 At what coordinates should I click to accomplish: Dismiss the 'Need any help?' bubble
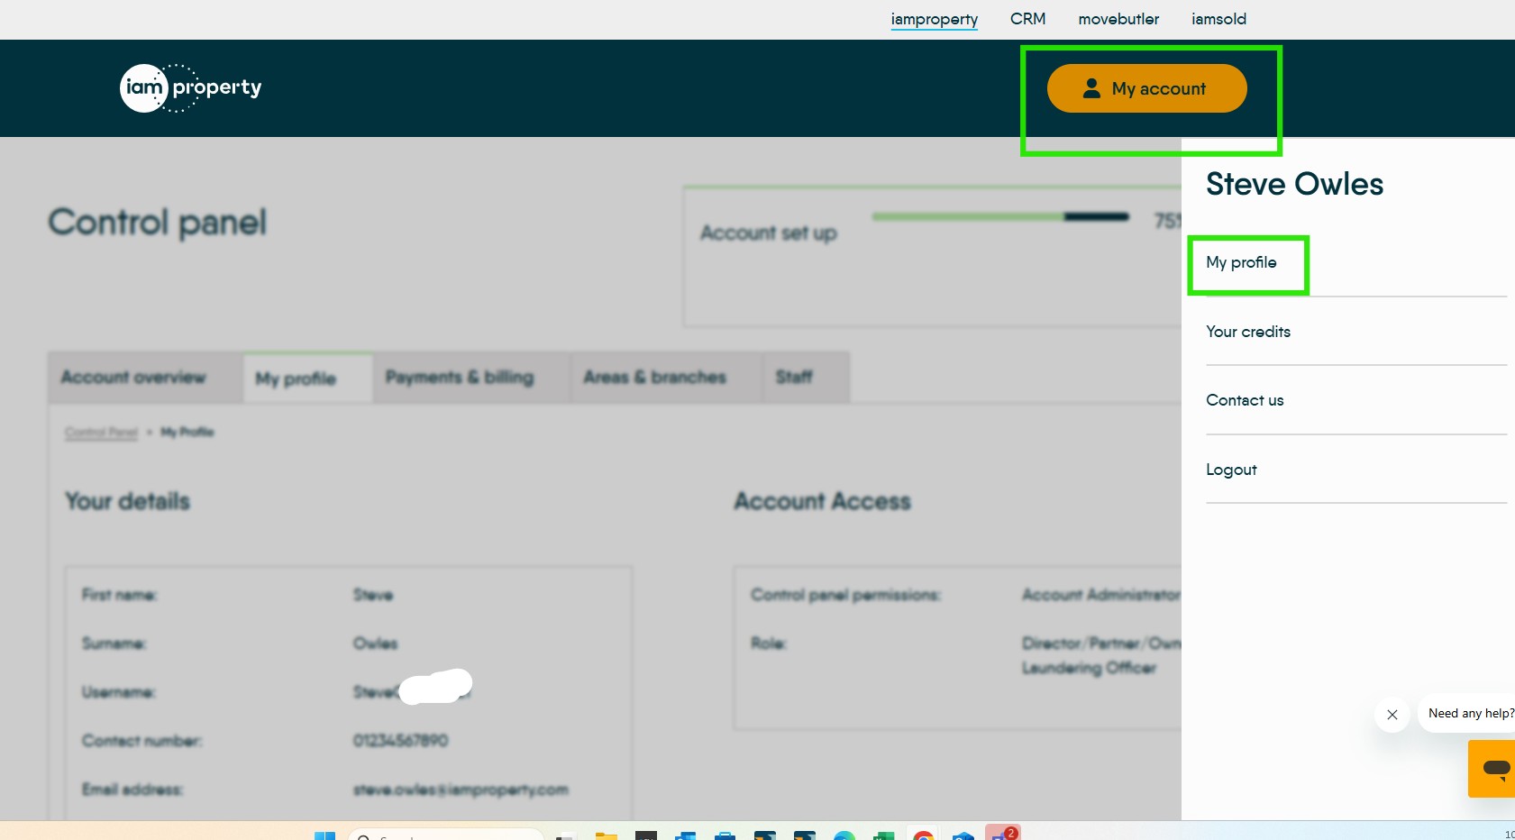coord(1392,714)
